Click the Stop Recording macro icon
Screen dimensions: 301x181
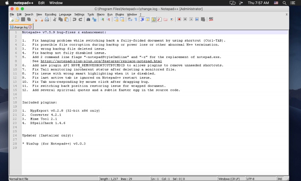tap(185, 19)
